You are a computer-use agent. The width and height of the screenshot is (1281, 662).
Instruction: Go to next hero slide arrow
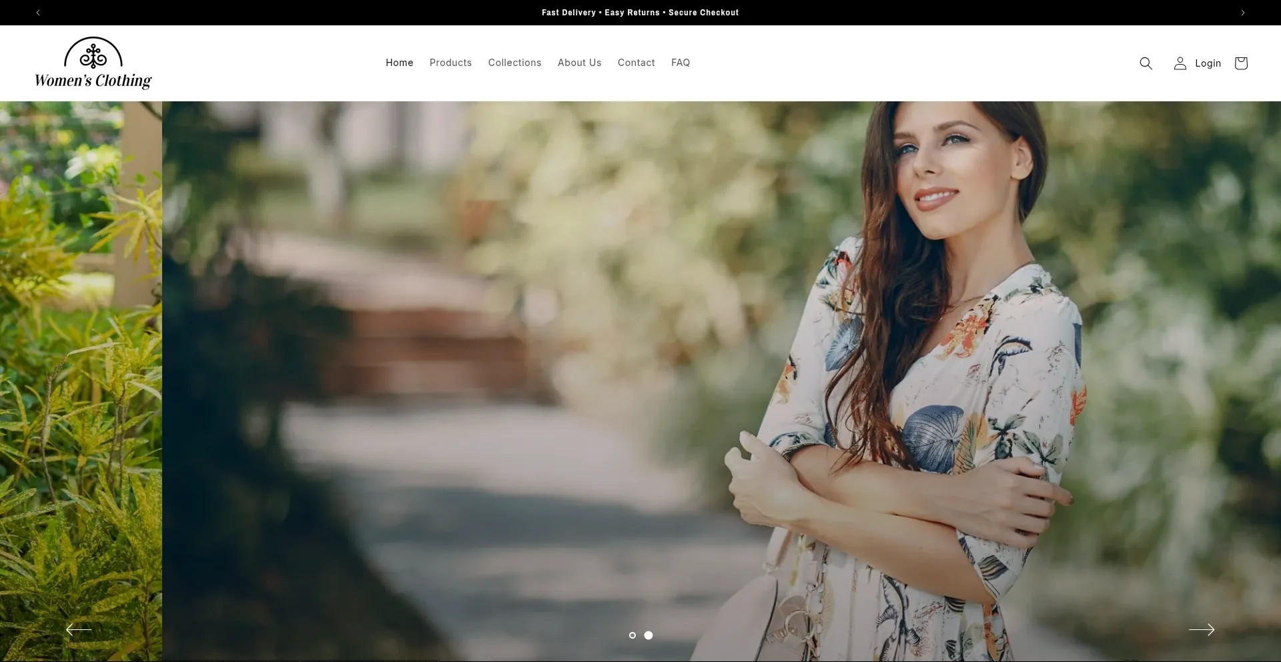[x=1202, y=629]
